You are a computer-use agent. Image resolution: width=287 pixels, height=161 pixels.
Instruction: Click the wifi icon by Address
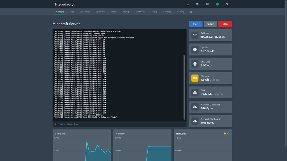(195, 35)
